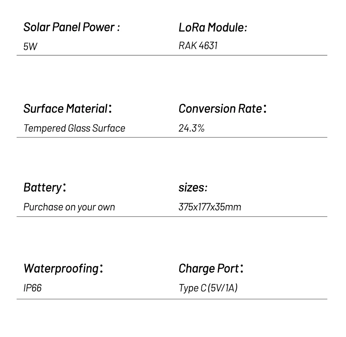This screenshot has height=337, width=346.
Task: Click the Waterproofing heading
Action: pos(63,269)
